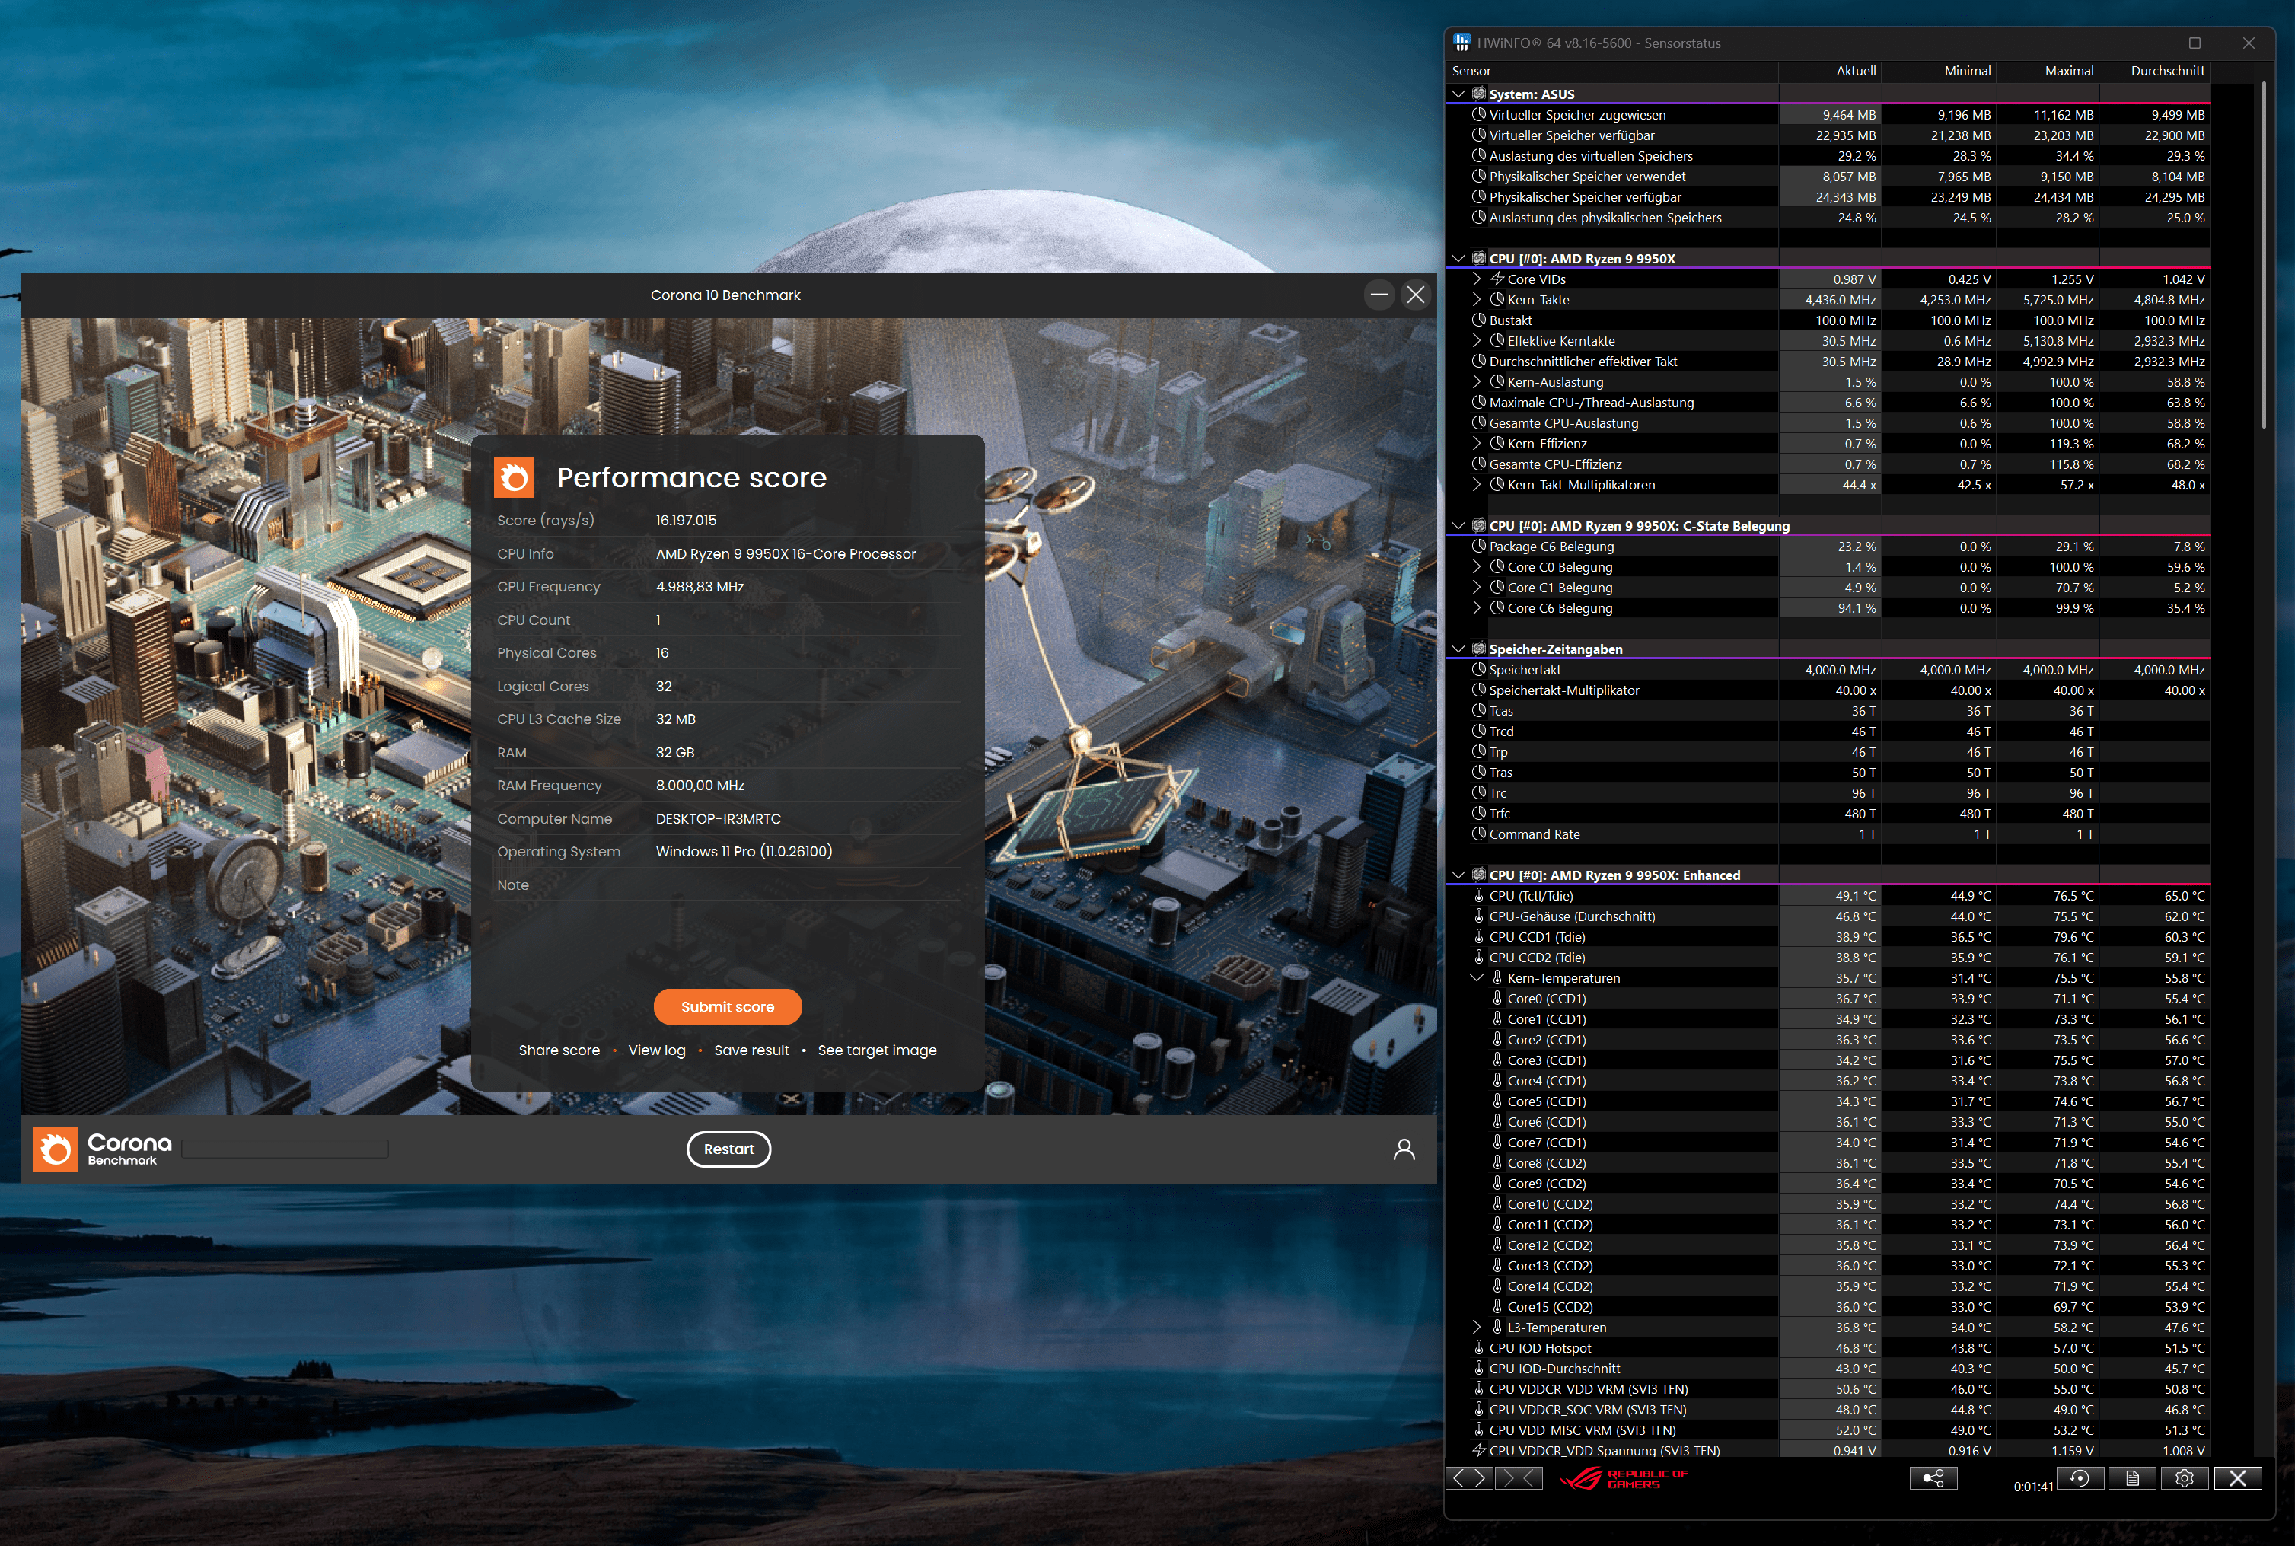Click the HWiNFO logging document icon

(x=2131, y=1478)
